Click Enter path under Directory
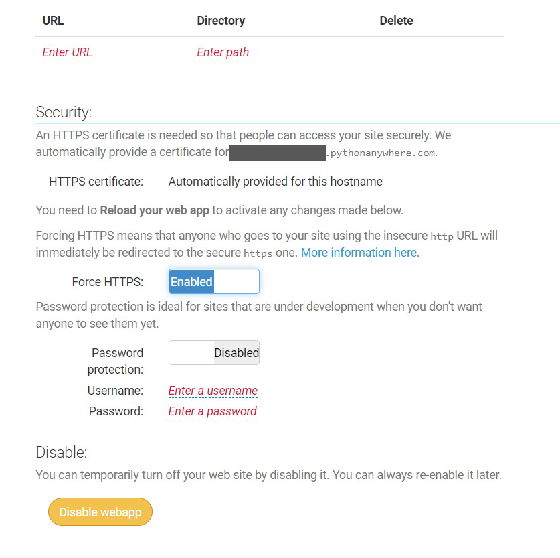560x558 pixels. (223, 52)
